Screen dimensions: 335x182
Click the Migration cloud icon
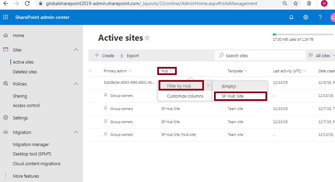point(6,132)
